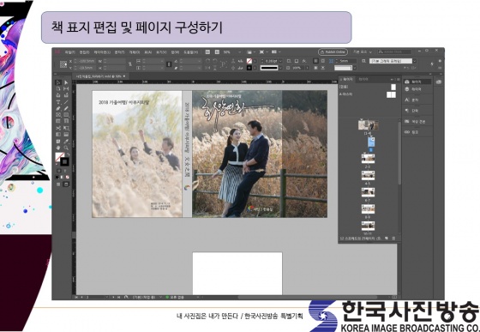Open the CC Libraries cloud icon
The height and width of the screenshot is (332, 480).
click(439, 81)
